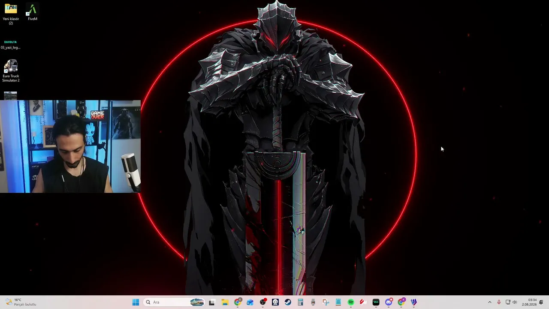Select the Euro Truck Simulator 2 shortcut

[x=11, y=71]
